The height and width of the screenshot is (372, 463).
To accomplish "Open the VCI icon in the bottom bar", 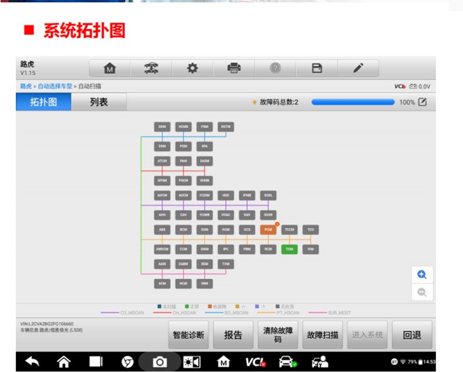I will [255, 362].
